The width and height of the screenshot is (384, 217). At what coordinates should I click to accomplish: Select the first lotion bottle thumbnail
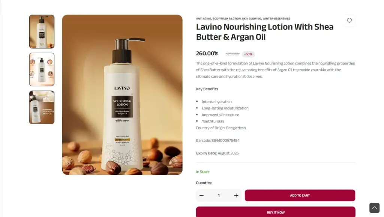[x=42, y=31]
